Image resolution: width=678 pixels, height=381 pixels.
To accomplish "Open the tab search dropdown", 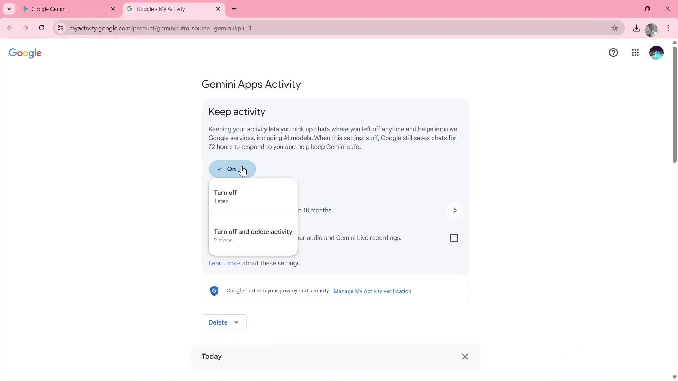I will pyautogui.click(x=9, y=9).
